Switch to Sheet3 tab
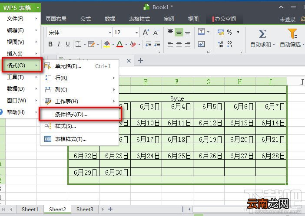Screen dimensions: 305x216 click(85, 209)
